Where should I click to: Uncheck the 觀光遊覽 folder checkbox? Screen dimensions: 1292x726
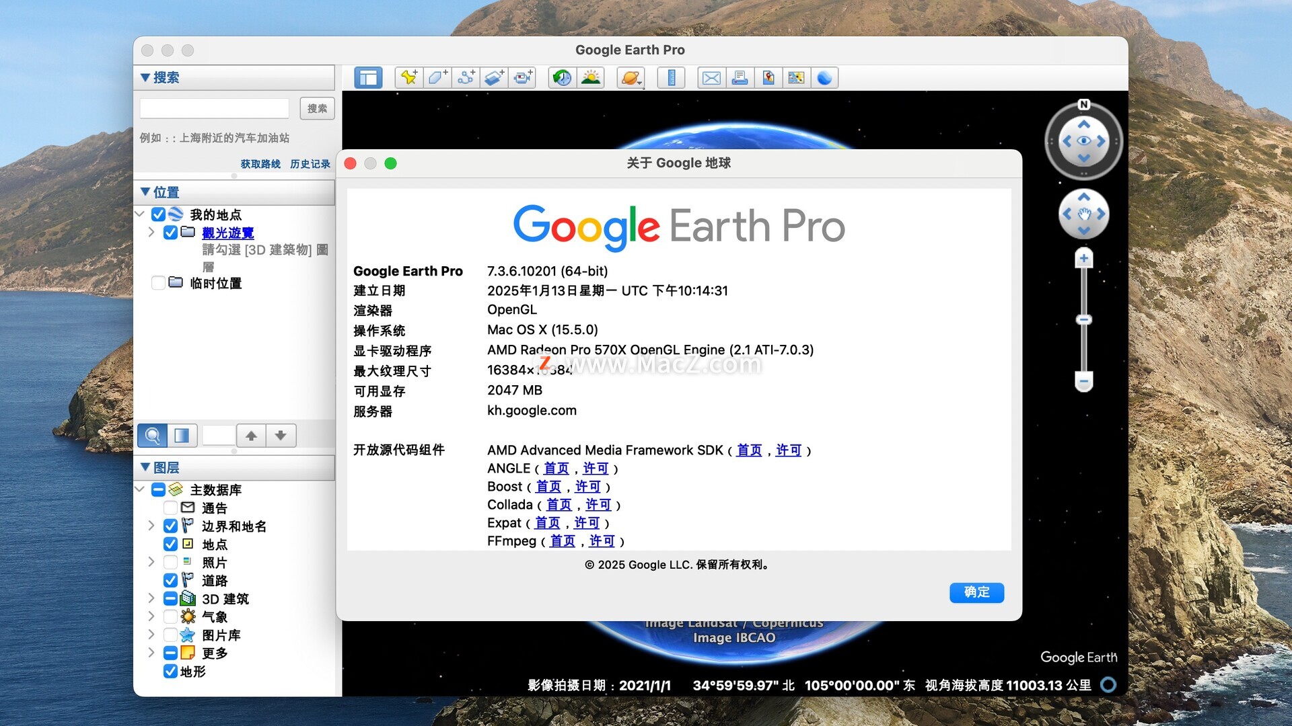[170, 233]
